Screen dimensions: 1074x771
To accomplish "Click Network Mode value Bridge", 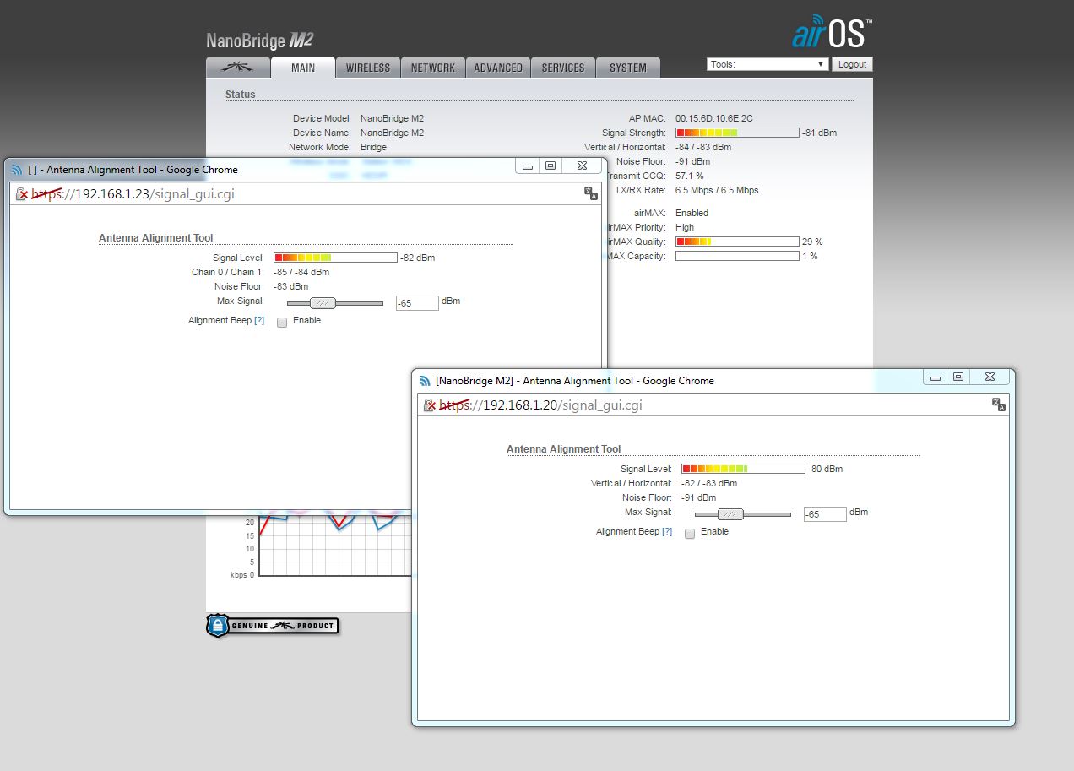I will [x=372, y=147].
